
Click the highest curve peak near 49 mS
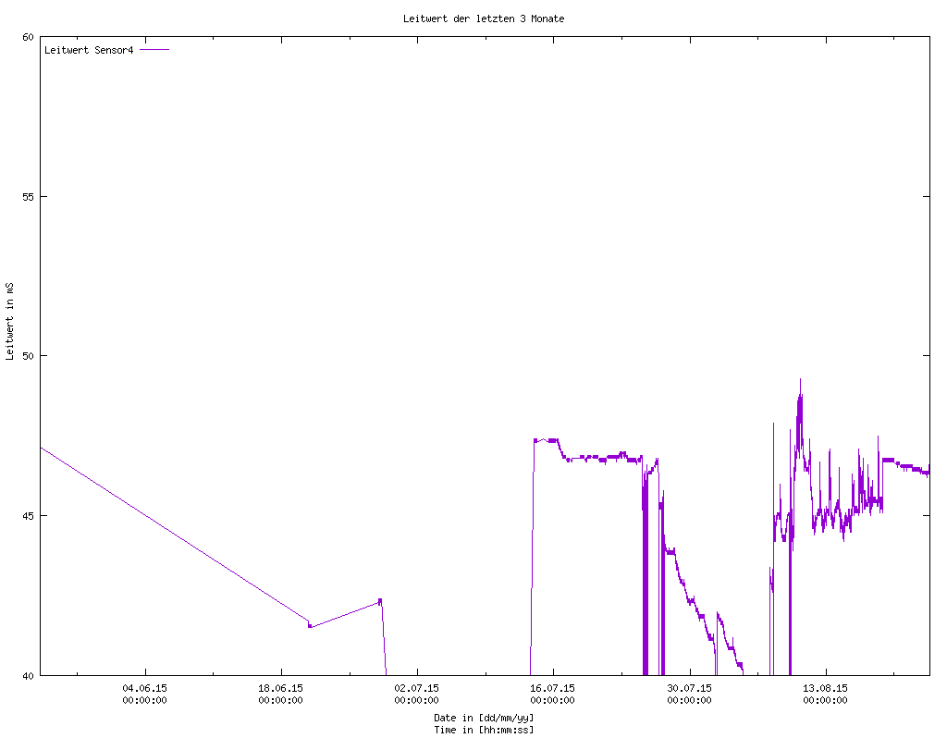point(800,380)
